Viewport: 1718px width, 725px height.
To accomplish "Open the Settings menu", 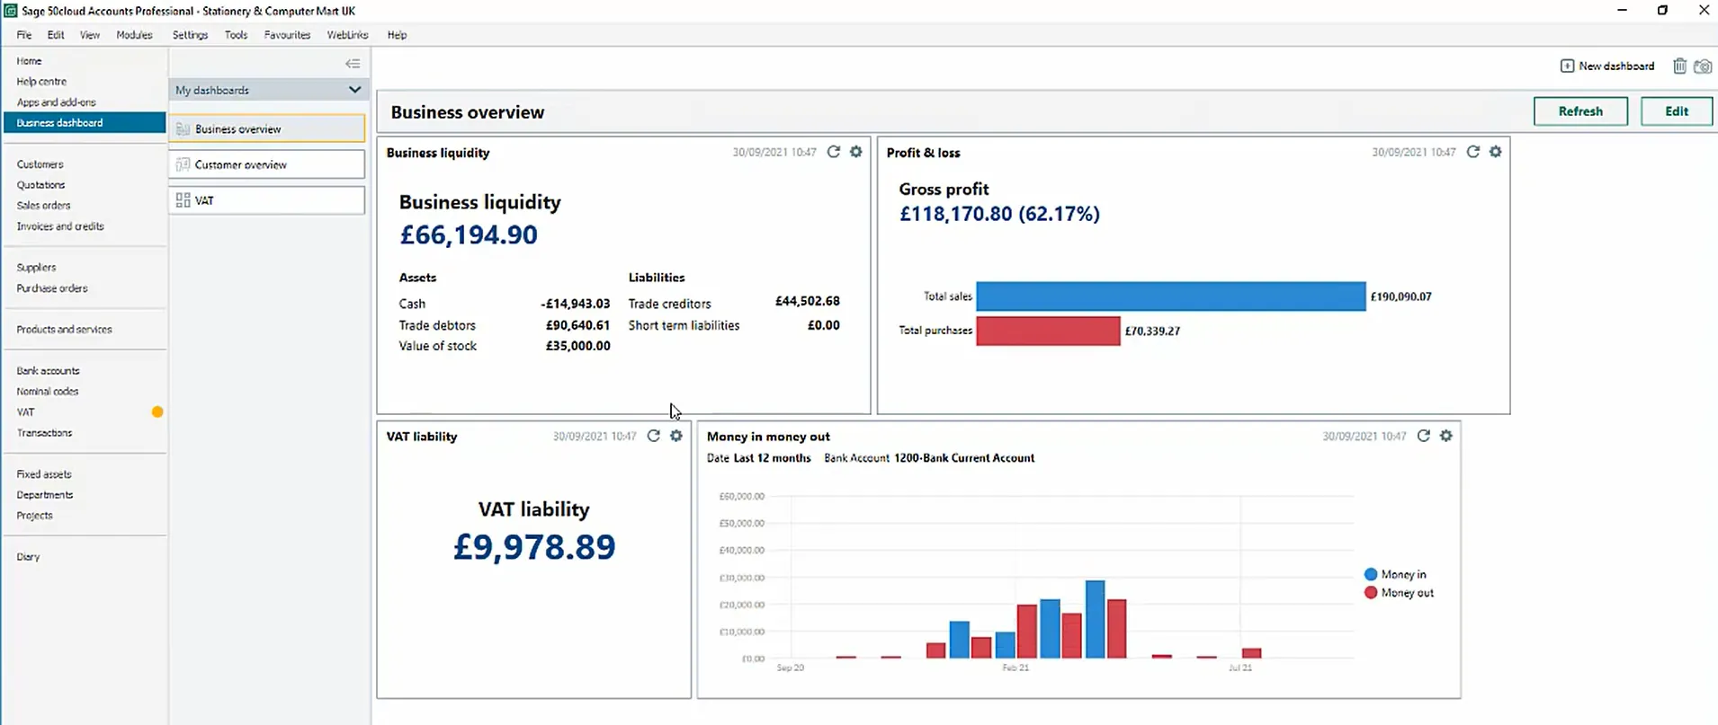I will click(x=190, y=35).
